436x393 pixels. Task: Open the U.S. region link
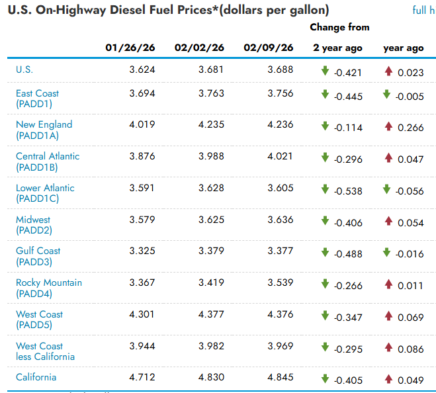coord(24,69)
